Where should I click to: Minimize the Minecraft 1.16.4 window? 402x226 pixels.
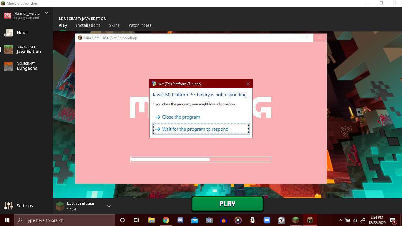(x=293, y=38)
